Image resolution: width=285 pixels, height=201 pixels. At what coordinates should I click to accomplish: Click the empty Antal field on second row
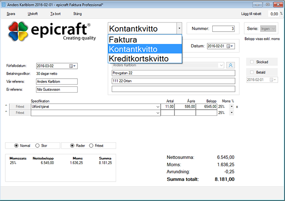pos(167,113)
